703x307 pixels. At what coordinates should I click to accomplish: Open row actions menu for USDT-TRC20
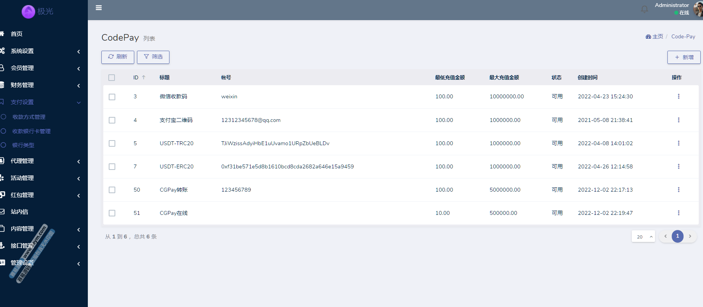click(678, 143)
